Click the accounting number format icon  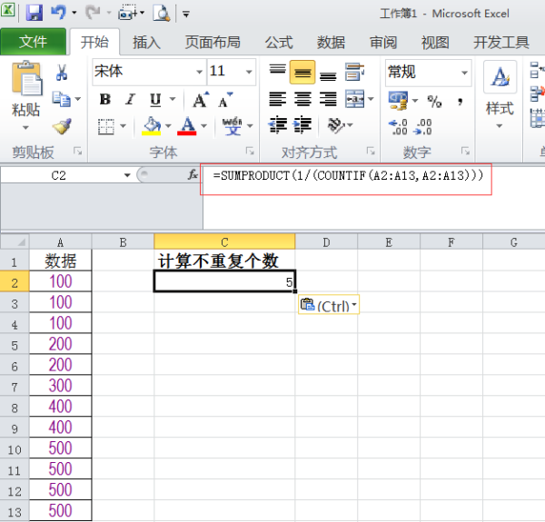399,101
